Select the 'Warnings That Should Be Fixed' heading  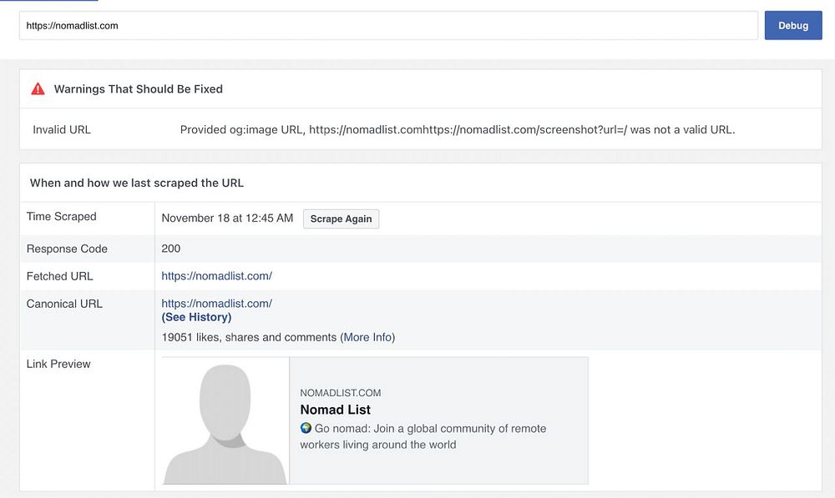pos(139,89)
